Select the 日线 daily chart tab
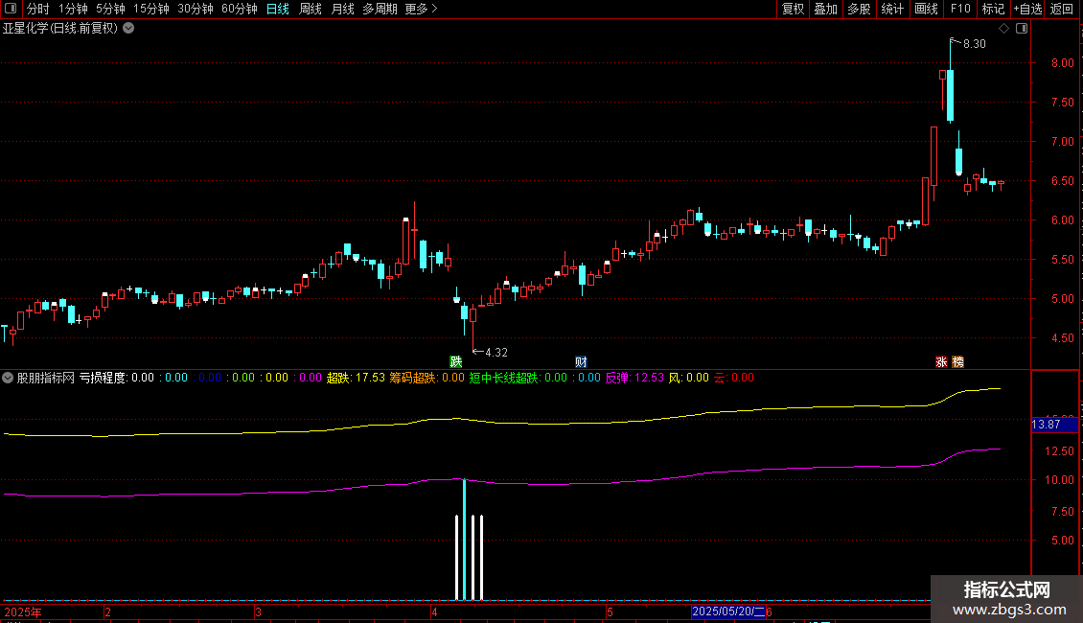 (278, 9)
